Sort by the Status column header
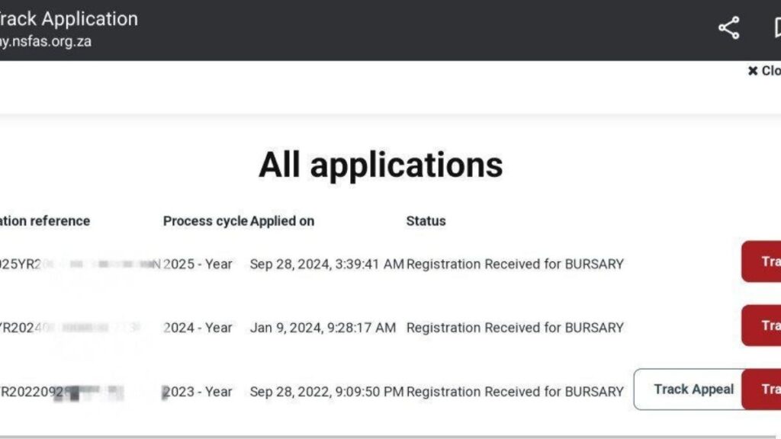This screenshot has height=439, width=781. click(x=425, y=221)
